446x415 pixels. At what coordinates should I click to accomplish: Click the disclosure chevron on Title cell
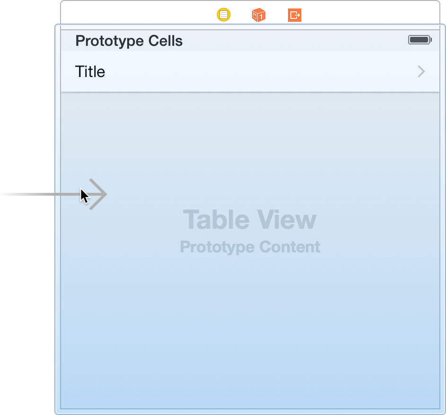pyautogui.click(x=421, y=71)
